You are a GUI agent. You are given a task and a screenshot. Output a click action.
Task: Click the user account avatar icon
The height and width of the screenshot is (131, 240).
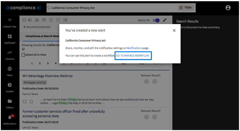tap(228, 8)
